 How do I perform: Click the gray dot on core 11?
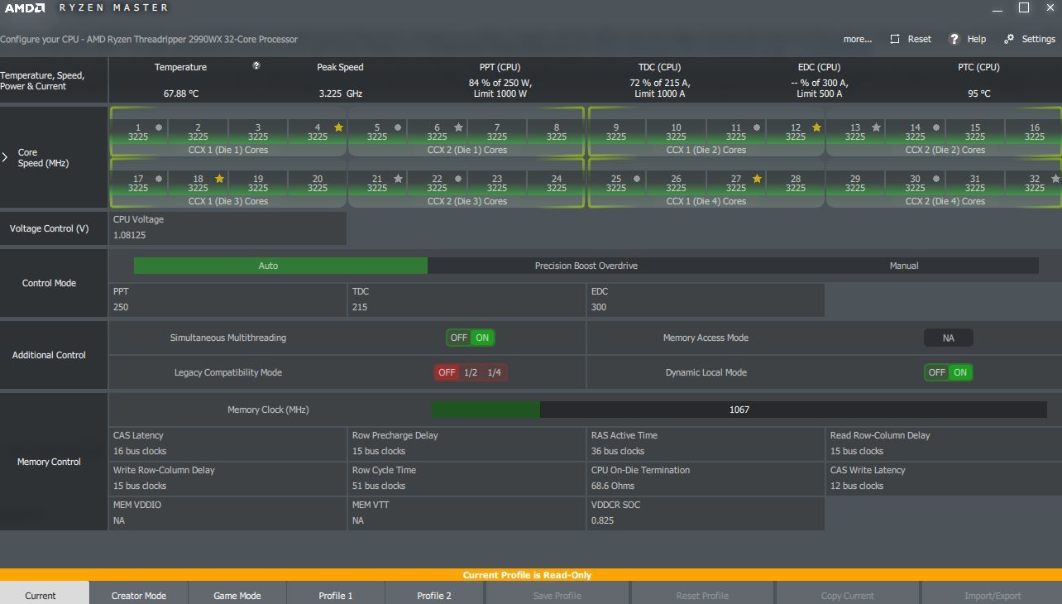[x=757, y=127]
